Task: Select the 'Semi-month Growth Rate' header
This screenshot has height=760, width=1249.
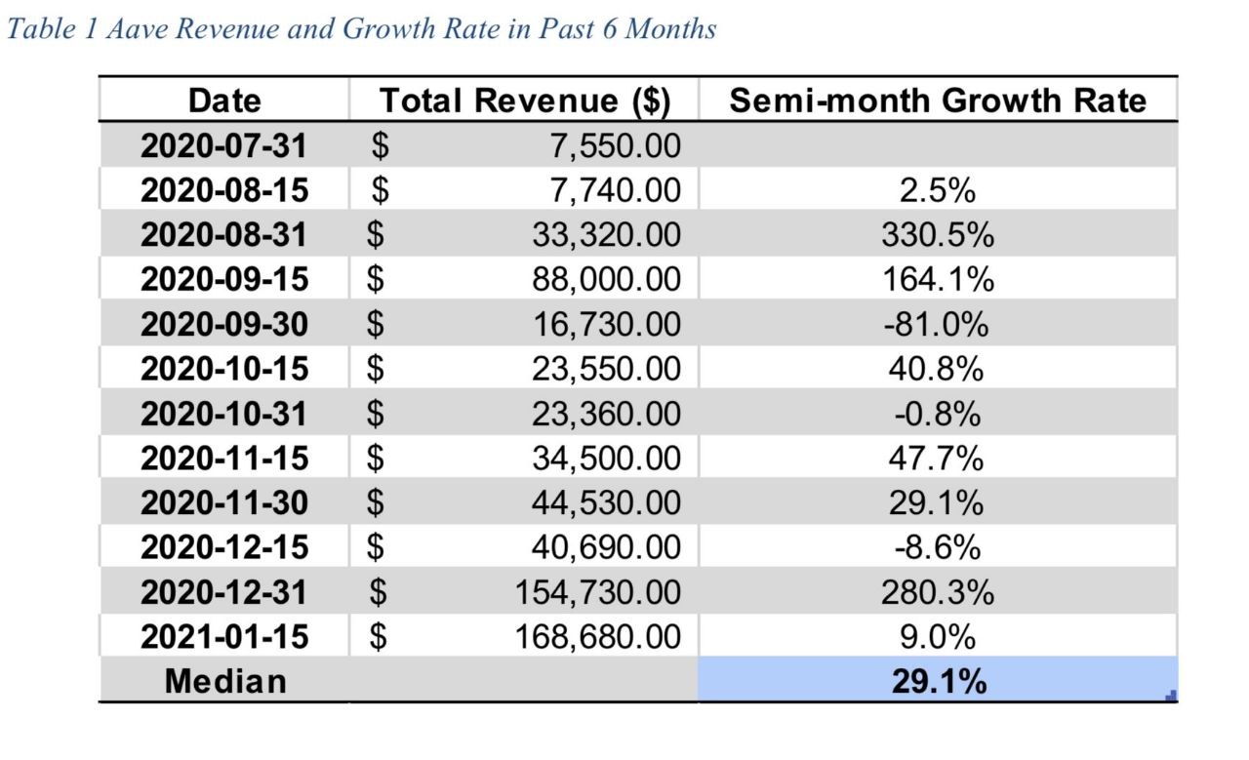Action: click(938, 100)
